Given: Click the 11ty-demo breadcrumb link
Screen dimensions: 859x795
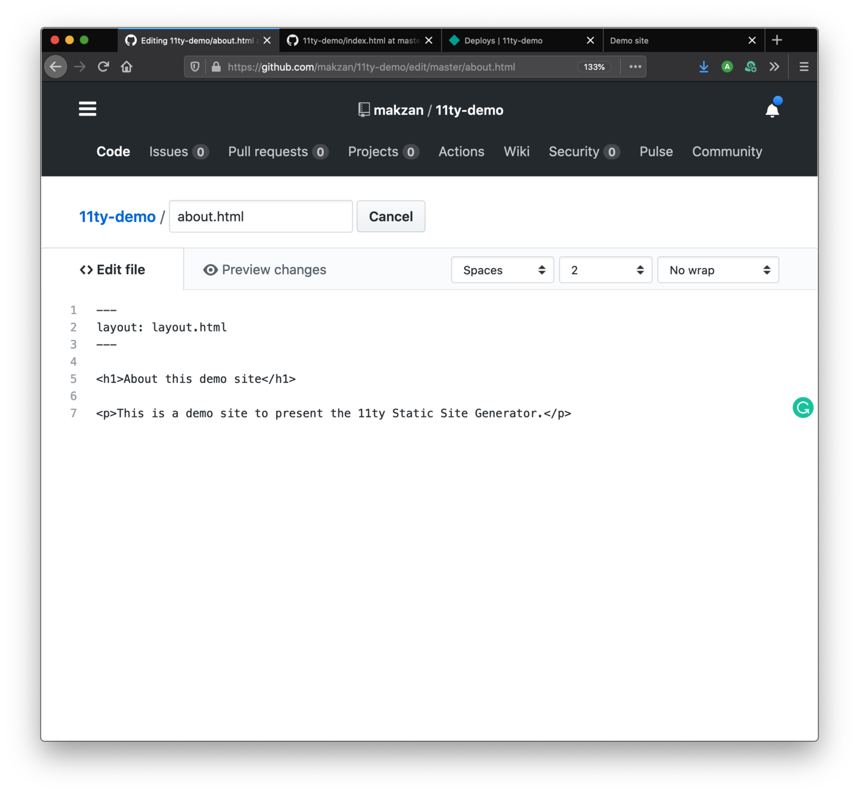Looking at the screenshot, I should click(x=117, y=217).
